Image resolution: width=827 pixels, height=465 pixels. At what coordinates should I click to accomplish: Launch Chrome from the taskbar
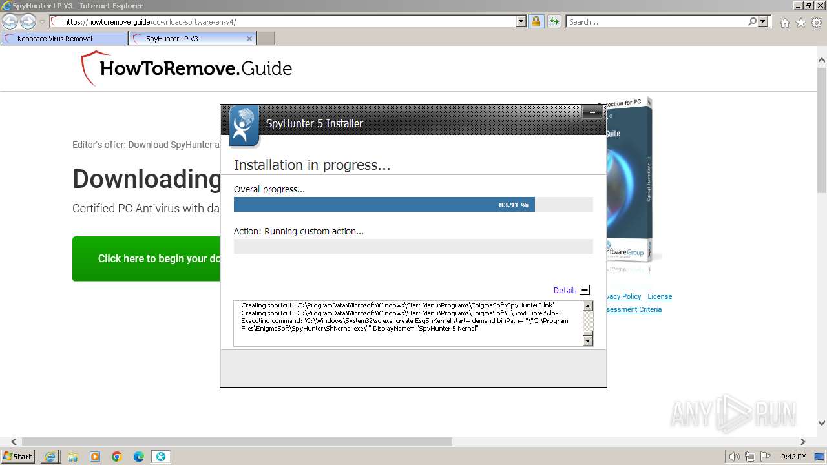click(x=117, y=457)
